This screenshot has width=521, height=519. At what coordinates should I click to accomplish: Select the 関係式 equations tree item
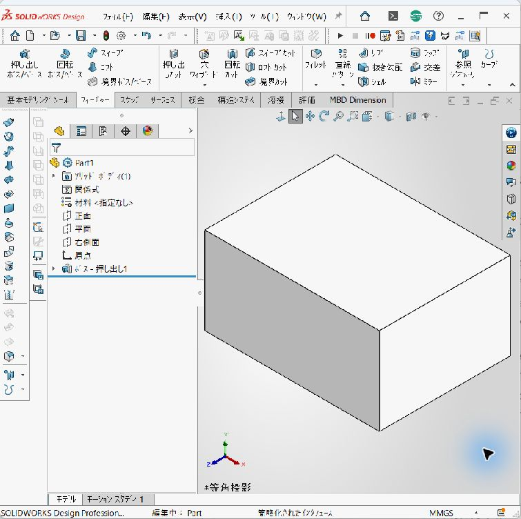[x=81, y=189]
